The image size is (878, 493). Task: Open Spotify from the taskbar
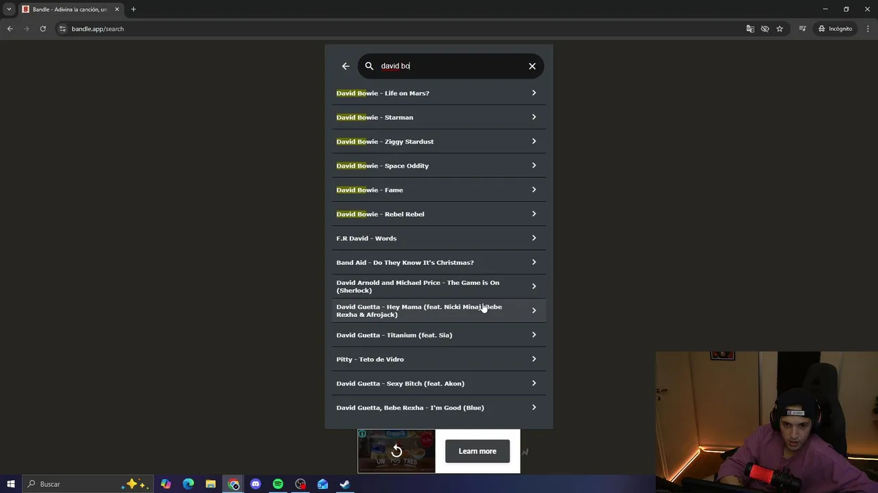click(278, 484)
